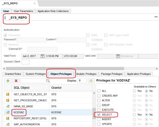
Task: Check the ALTER privilege
Action: coord(99,100)
